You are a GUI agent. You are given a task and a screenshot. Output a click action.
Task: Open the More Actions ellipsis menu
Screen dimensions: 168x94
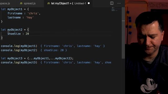(x=119, y=3)
